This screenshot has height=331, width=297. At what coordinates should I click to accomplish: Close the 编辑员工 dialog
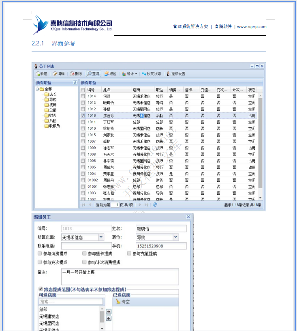coord(188,217)
